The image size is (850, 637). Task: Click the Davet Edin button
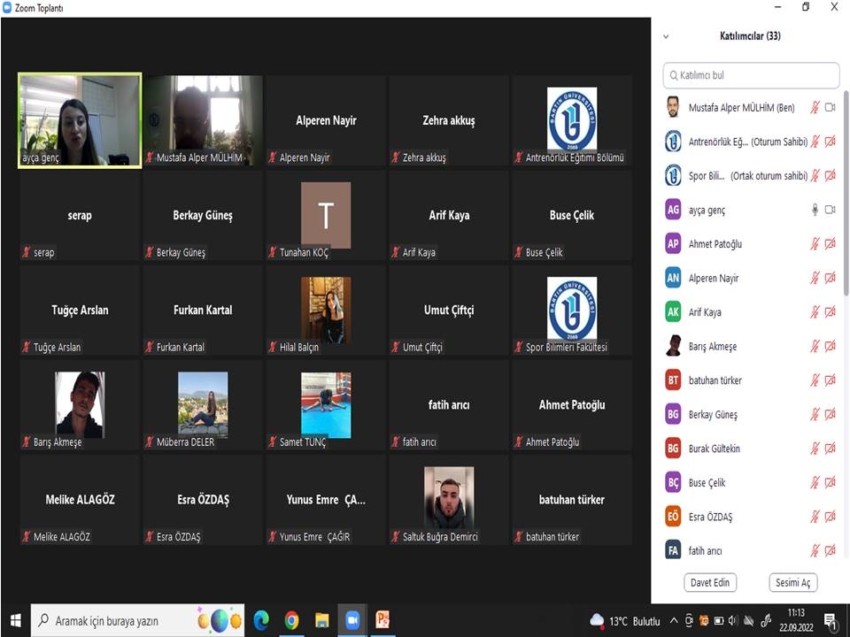tap(710, 583)
